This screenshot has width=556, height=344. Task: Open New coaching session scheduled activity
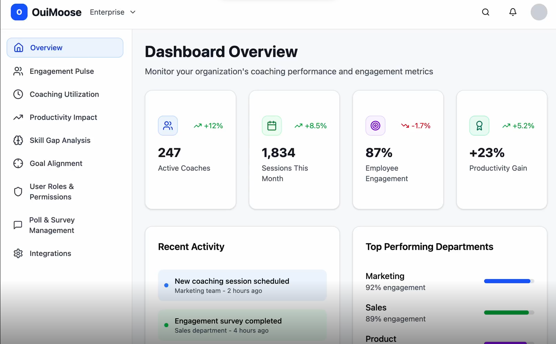[x=242, y=286]
